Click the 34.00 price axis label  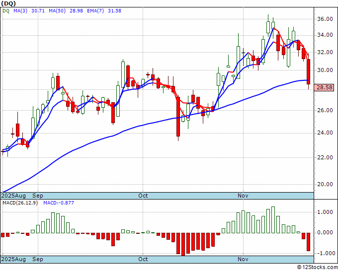[x=325, y=35]
